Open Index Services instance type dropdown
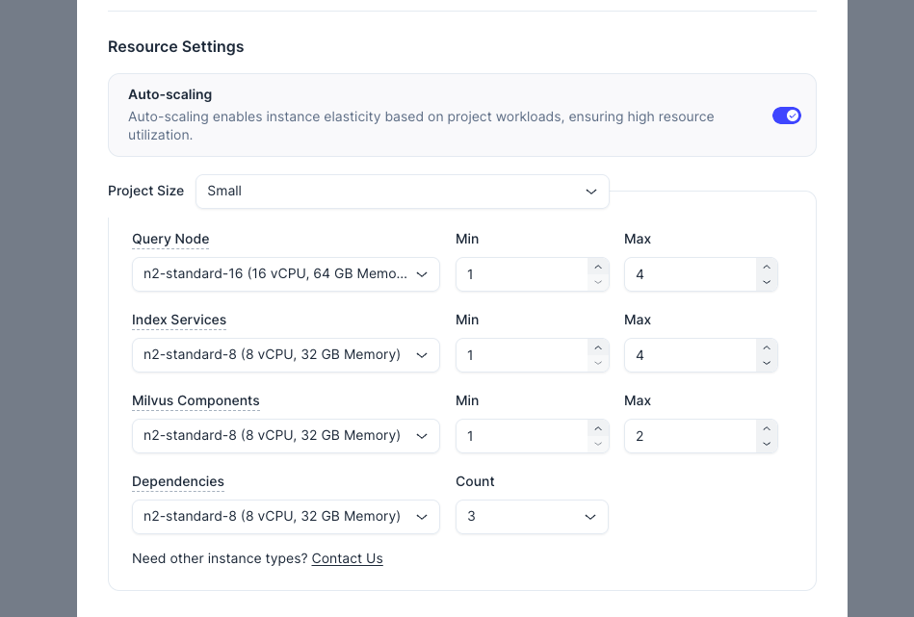914x617 pixels. click(x=285, y=355)
